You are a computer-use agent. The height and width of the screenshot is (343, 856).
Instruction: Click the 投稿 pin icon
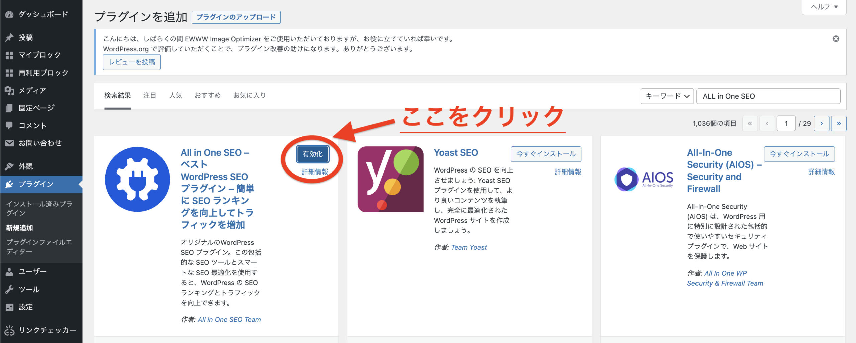pos(9,37)
